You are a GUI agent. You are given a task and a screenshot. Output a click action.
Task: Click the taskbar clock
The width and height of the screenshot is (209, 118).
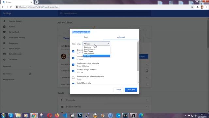click(202, 116)
